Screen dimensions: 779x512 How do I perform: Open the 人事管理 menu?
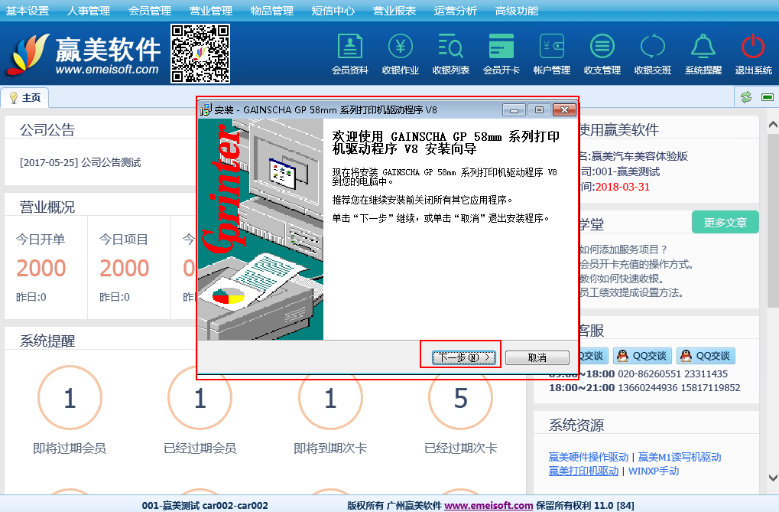pyautogui.click(x=89, y=11)
